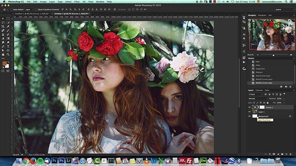Select the Move tool

click(3, 18)
